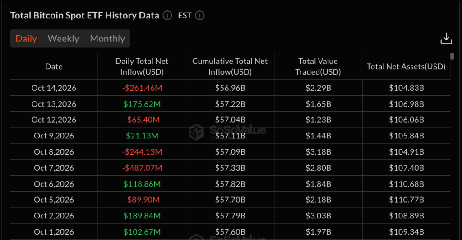Click the $56.96B cumulative inflow cell
Image resolution: width=462 pixels, height=240 pixels.
[230, 88]
